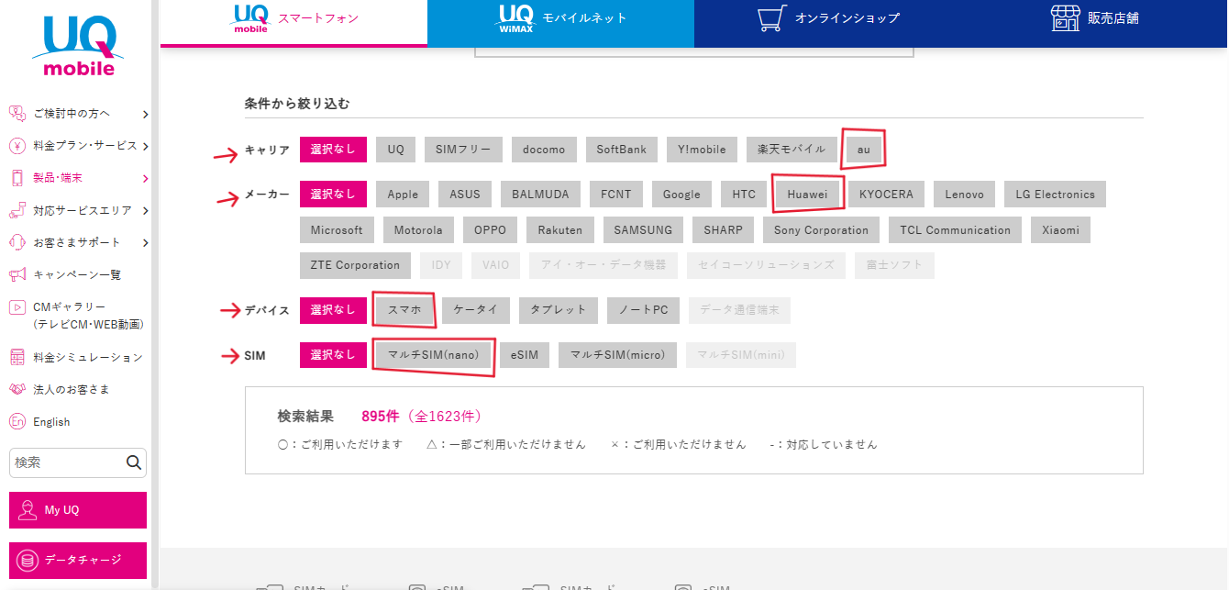Filter maker by Google

pos(681,195)
